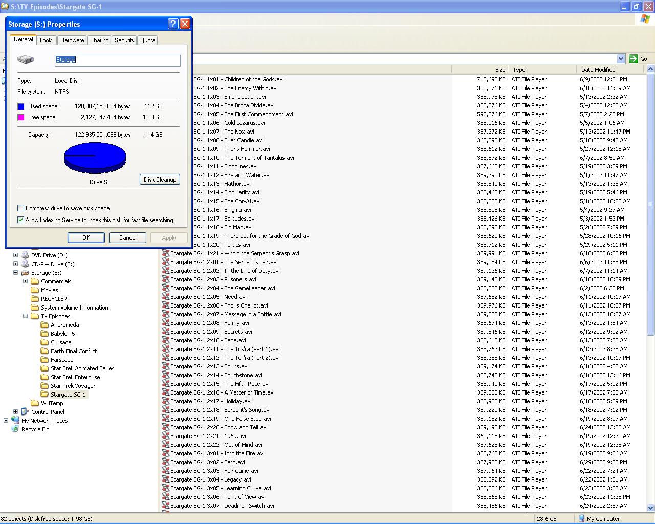Image resolution: width=655 pixels, height=524 pixels.
Task: Collapse the Storage (S:) tree node
Action: [15, 272]
